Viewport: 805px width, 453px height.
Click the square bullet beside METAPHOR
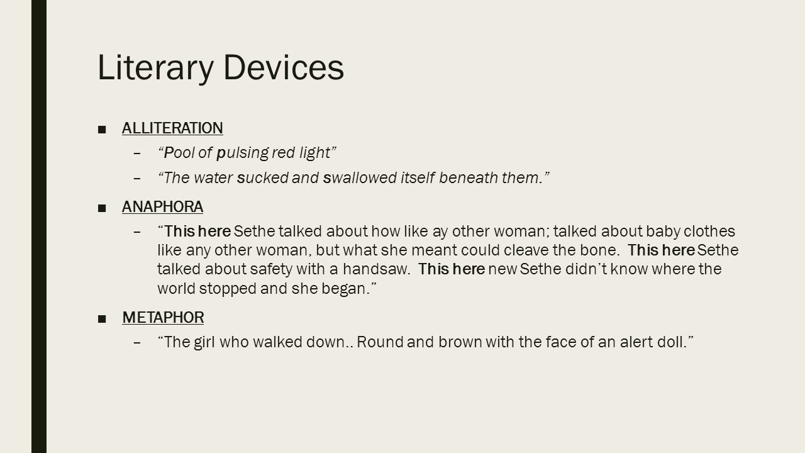(102, 318)
